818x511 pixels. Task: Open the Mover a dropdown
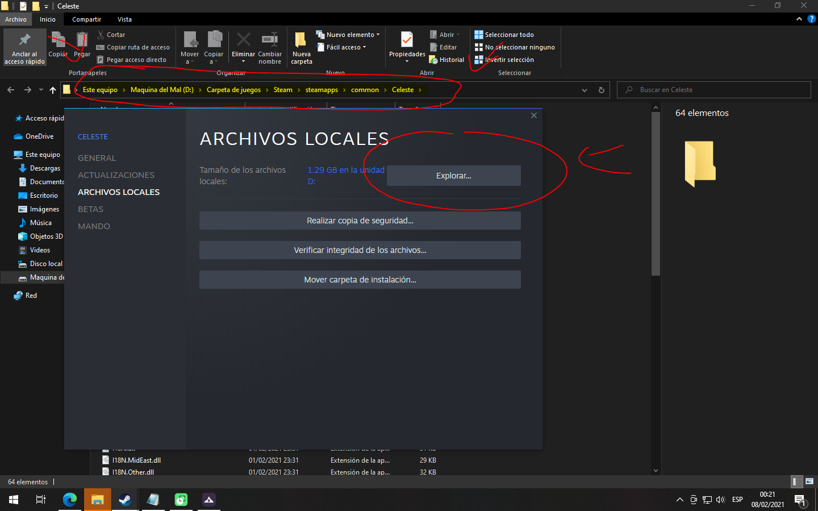[x=190, y=47]
